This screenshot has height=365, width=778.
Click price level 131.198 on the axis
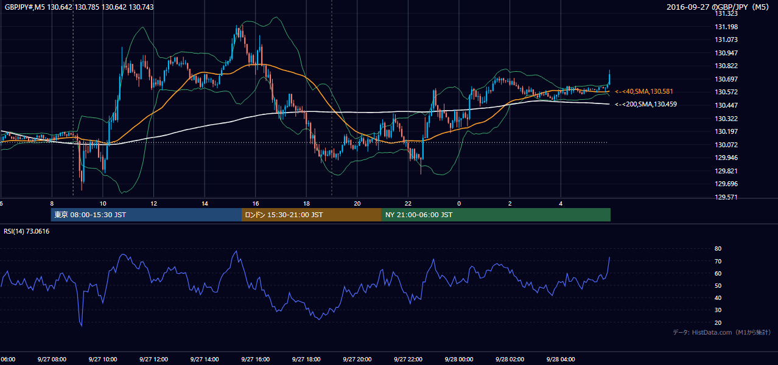pyautogui.click(x=727, y=27)
